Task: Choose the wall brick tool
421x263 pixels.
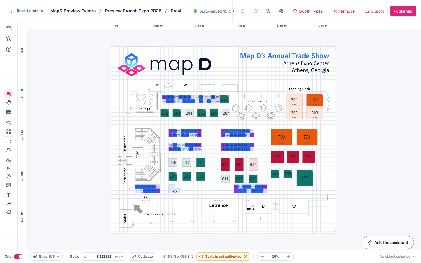Action: tap(8, 112)
